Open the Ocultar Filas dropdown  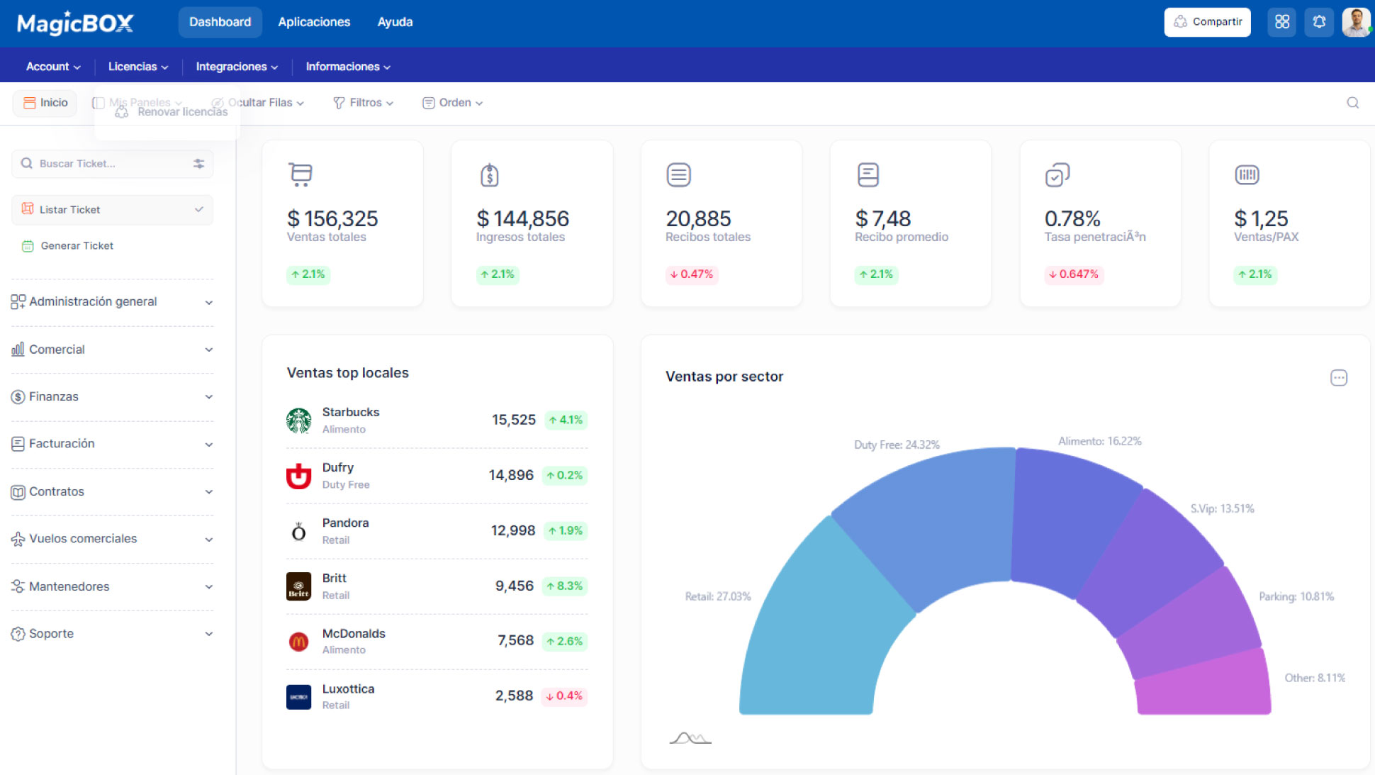pyautogui.click(x=258, y=103)
